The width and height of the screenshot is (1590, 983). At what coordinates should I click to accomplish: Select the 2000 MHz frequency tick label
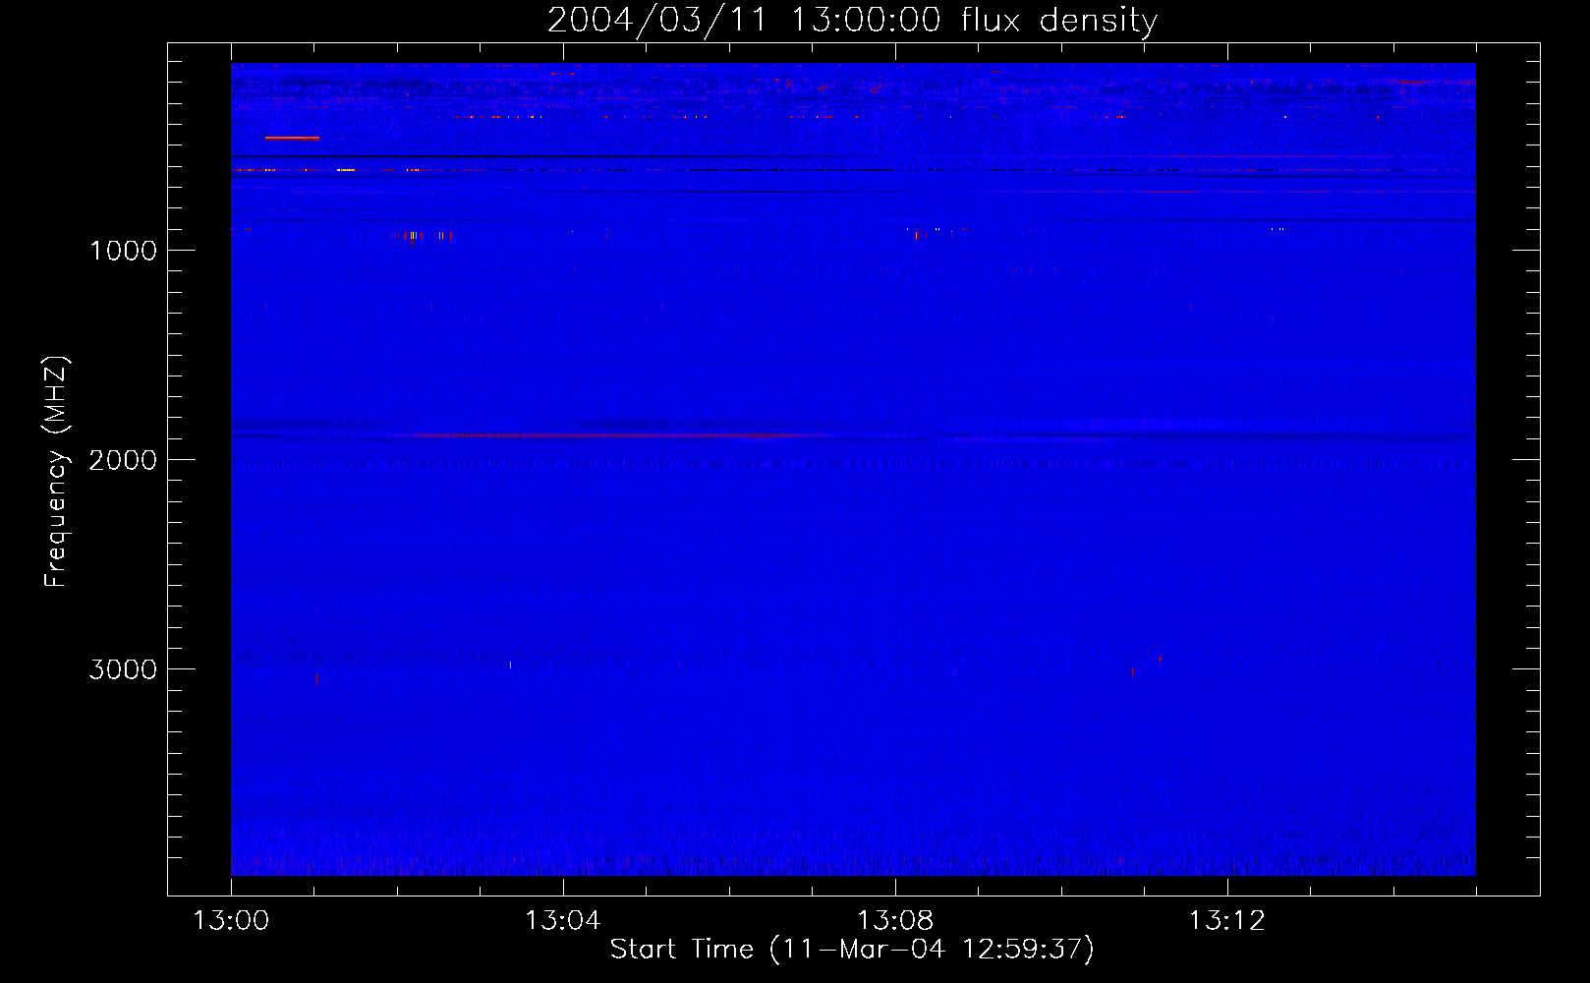(x=123, y=460)
